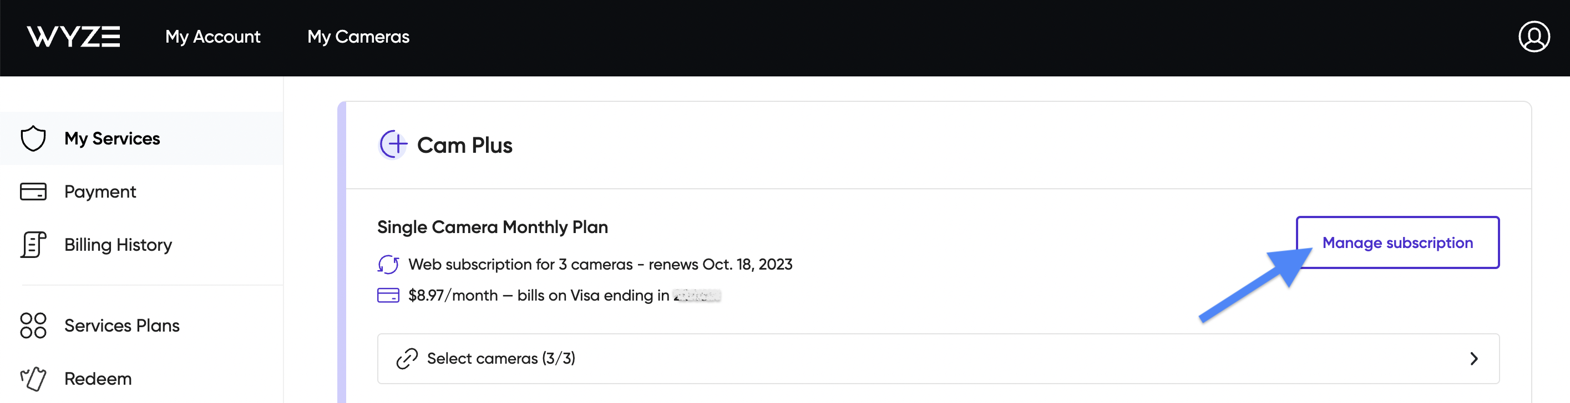Click the WYZE logo
Image resolution: width=1570 pixels, height=403 pixels.
[x=74, y=37]
